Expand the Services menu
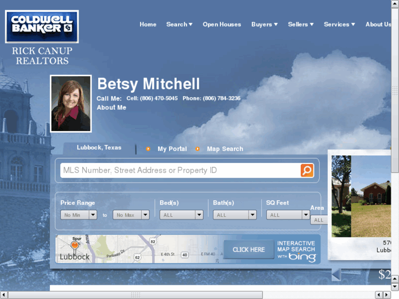 [339, 25]
